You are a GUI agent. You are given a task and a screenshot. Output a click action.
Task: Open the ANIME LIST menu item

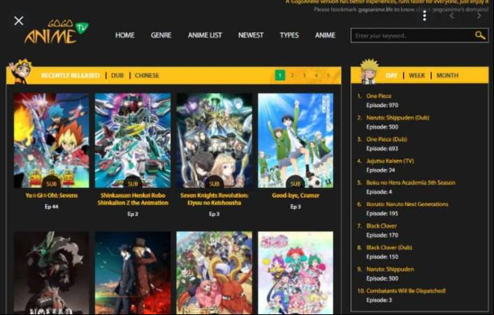click(205, 36)
